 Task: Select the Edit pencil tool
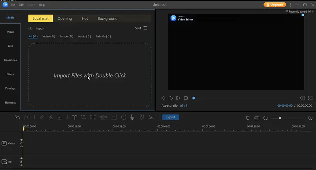(42, 117)
